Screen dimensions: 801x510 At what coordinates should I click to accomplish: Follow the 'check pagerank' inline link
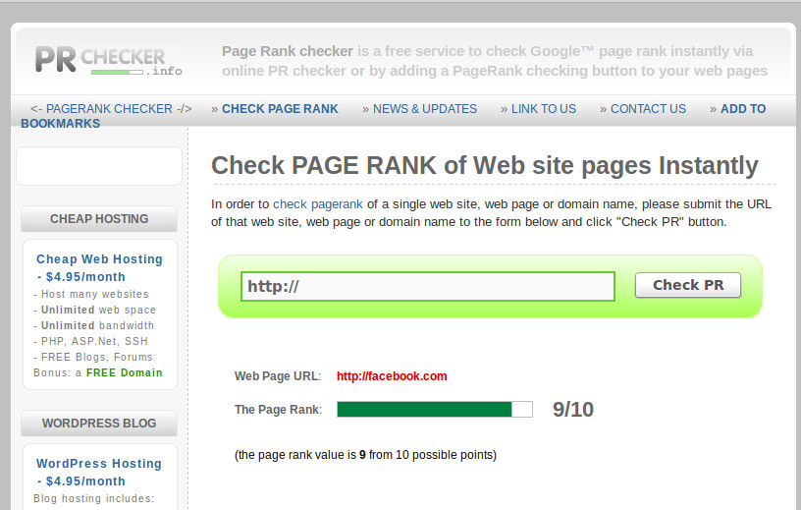(318, 204)
